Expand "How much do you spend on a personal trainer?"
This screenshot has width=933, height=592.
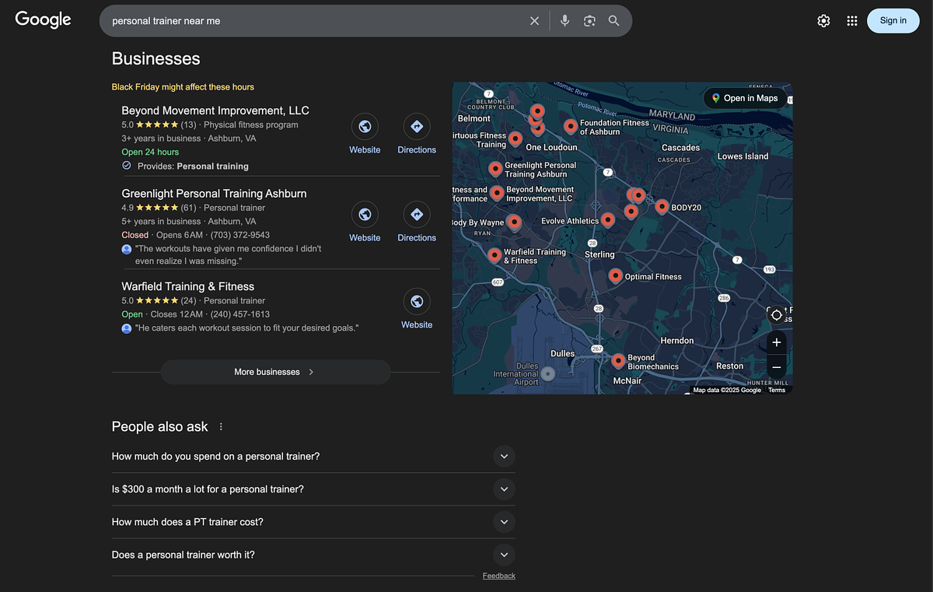click(x=504, y=457)
